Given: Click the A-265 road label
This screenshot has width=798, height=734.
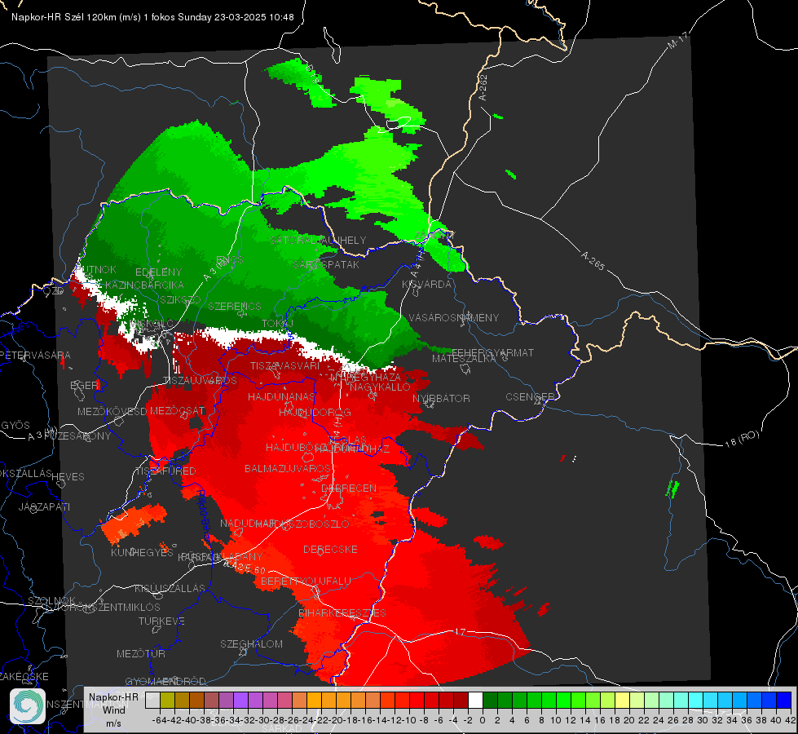Looking at the screenshot, I should (x=593, y=260).
